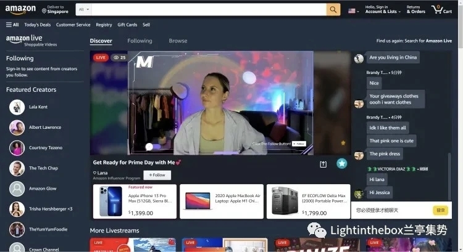The width and height of the screenshot is (463, 252).
Task: Click the yellow login button in chat
Action: [x=441, y=210]
